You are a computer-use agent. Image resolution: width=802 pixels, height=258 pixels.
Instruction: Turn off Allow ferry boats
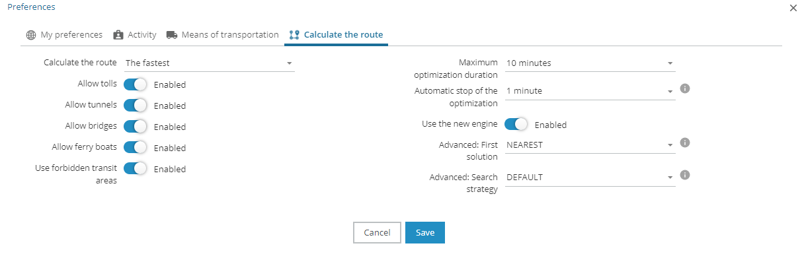coord(135,148)
